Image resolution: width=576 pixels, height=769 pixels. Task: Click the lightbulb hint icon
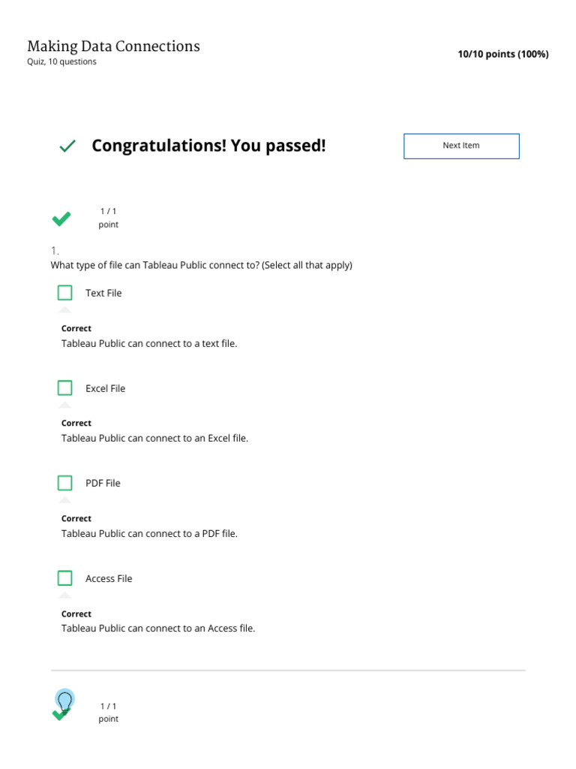pos(64,701)
